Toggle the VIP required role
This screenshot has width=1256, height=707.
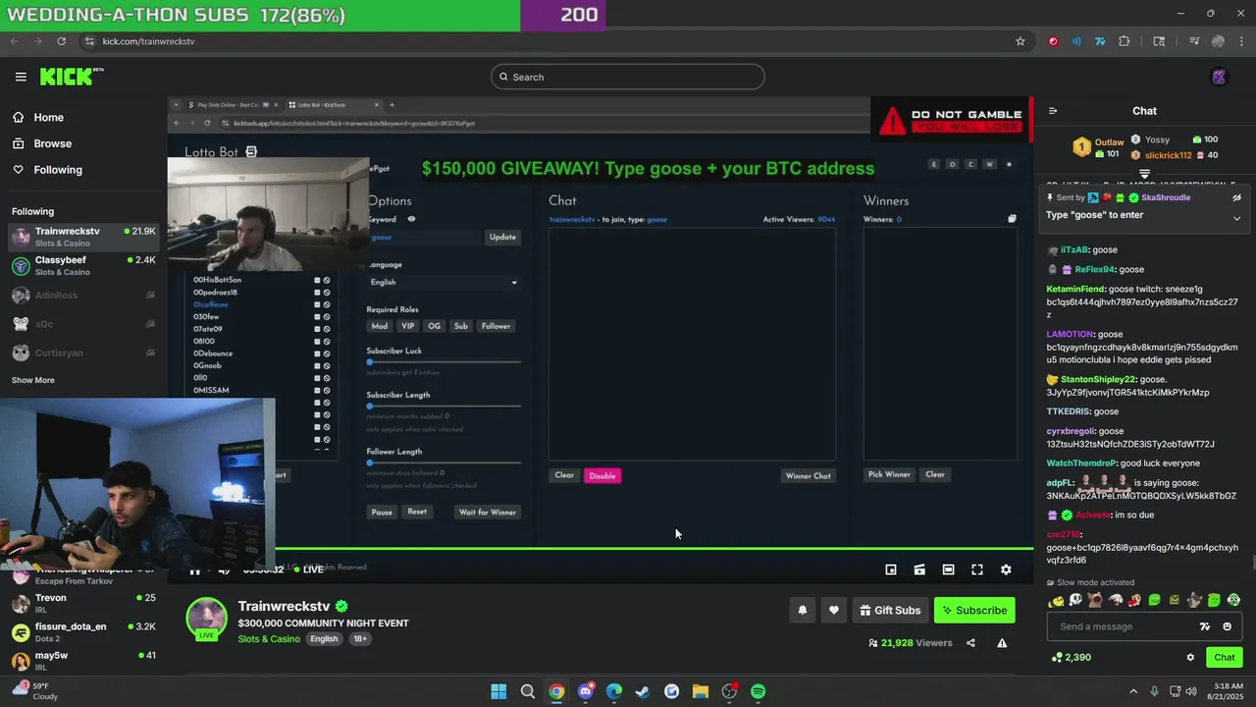tap(407, 326)
